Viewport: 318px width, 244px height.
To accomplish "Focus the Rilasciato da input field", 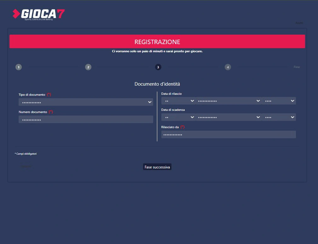I will [x=228, y=134].
